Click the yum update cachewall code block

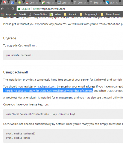coord(63,55)
